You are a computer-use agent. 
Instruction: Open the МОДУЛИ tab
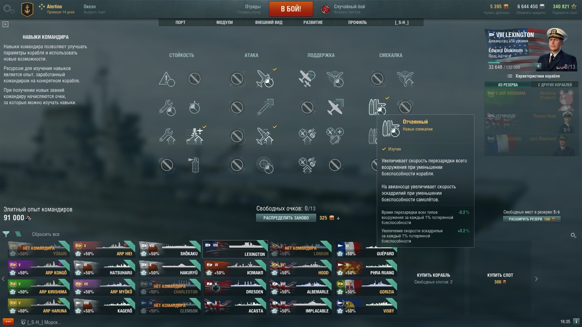pos(225,22)
